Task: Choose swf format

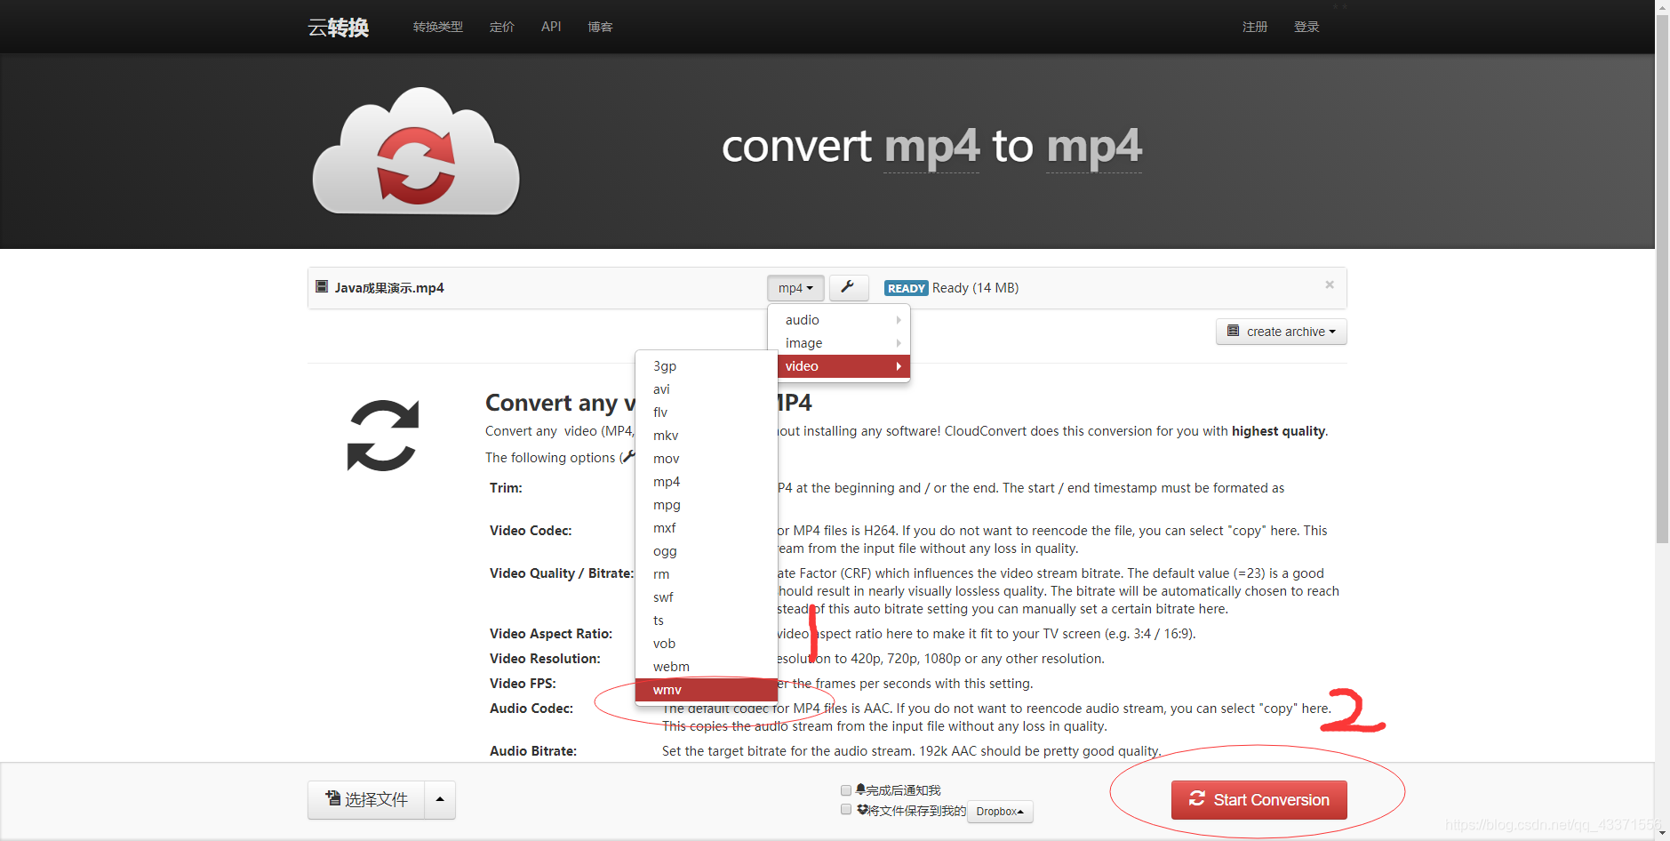Action: 707,597
